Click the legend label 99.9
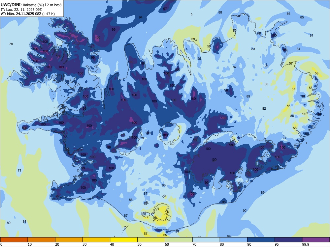Viewport: 330px width, 247px height. click(x=306, y=244)
